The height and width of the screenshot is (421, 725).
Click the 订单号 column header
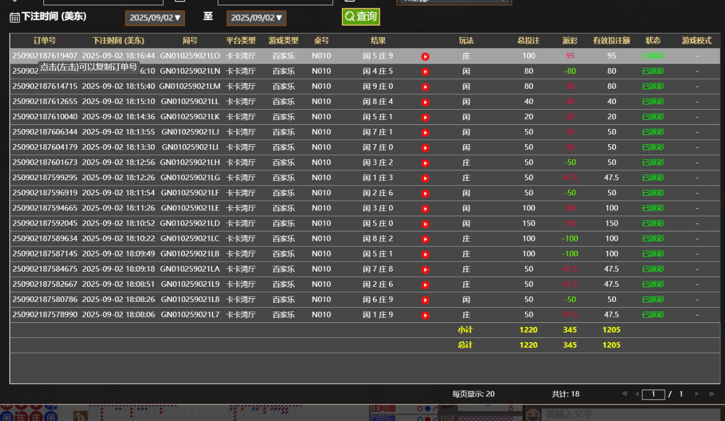click(44, 41)
